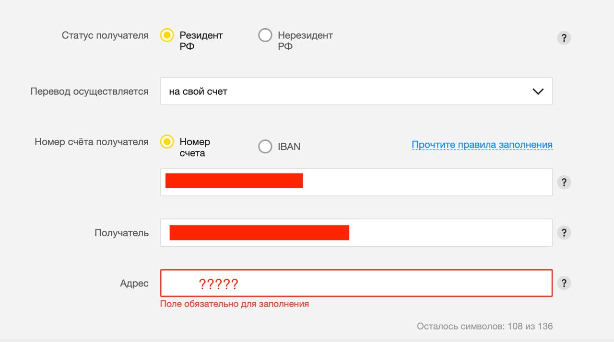Open help icon beside Получатель field
The height and width of the screenshot is (342, 614).
(564, 233)
